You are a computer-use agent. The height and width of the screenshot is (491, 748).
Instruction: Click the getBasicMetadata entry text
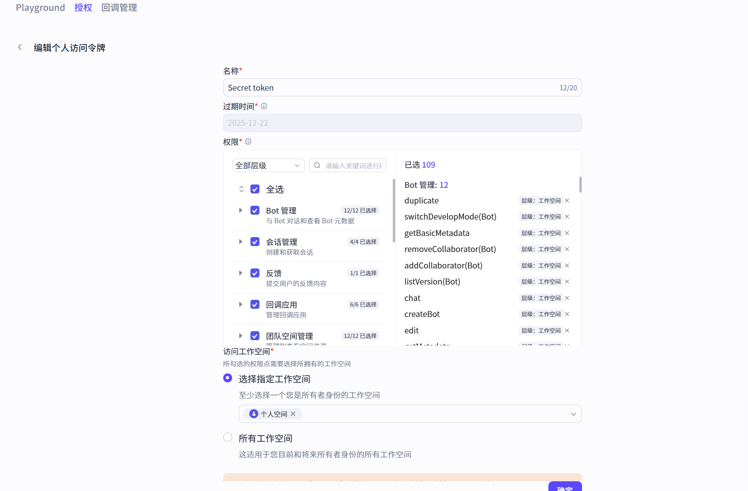tap(437, 233)
